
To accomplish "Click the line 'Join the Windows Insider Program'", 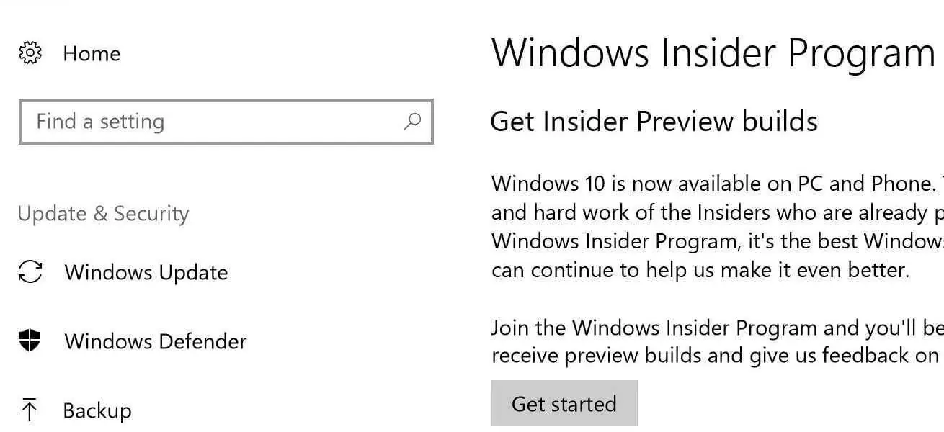I will pyautogui.click(x=718, y=328).
